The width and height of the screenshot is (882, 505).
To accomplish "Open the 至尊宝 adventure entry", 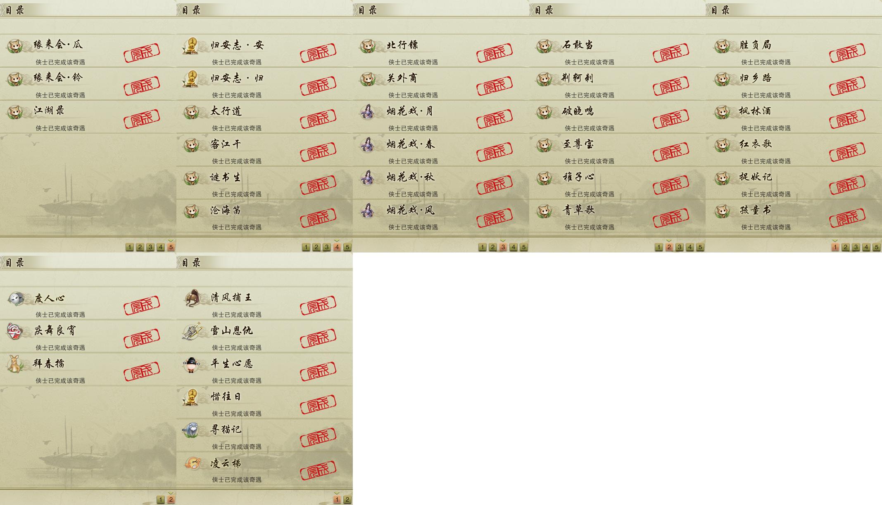I will point(617,150).
